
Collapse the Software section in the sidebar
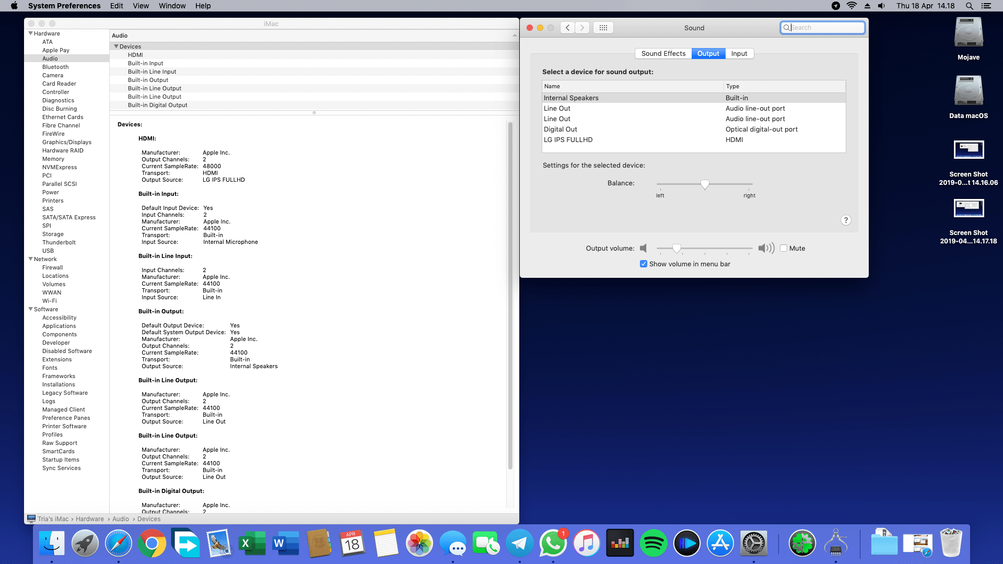click(x=31, y=309)
